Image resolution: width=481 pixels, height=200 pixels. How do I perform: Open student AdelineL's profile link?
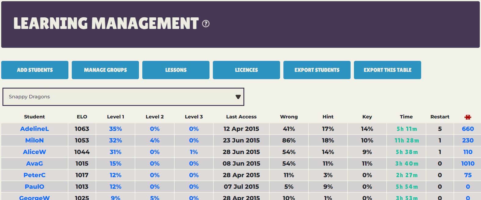tap(35, 129)
